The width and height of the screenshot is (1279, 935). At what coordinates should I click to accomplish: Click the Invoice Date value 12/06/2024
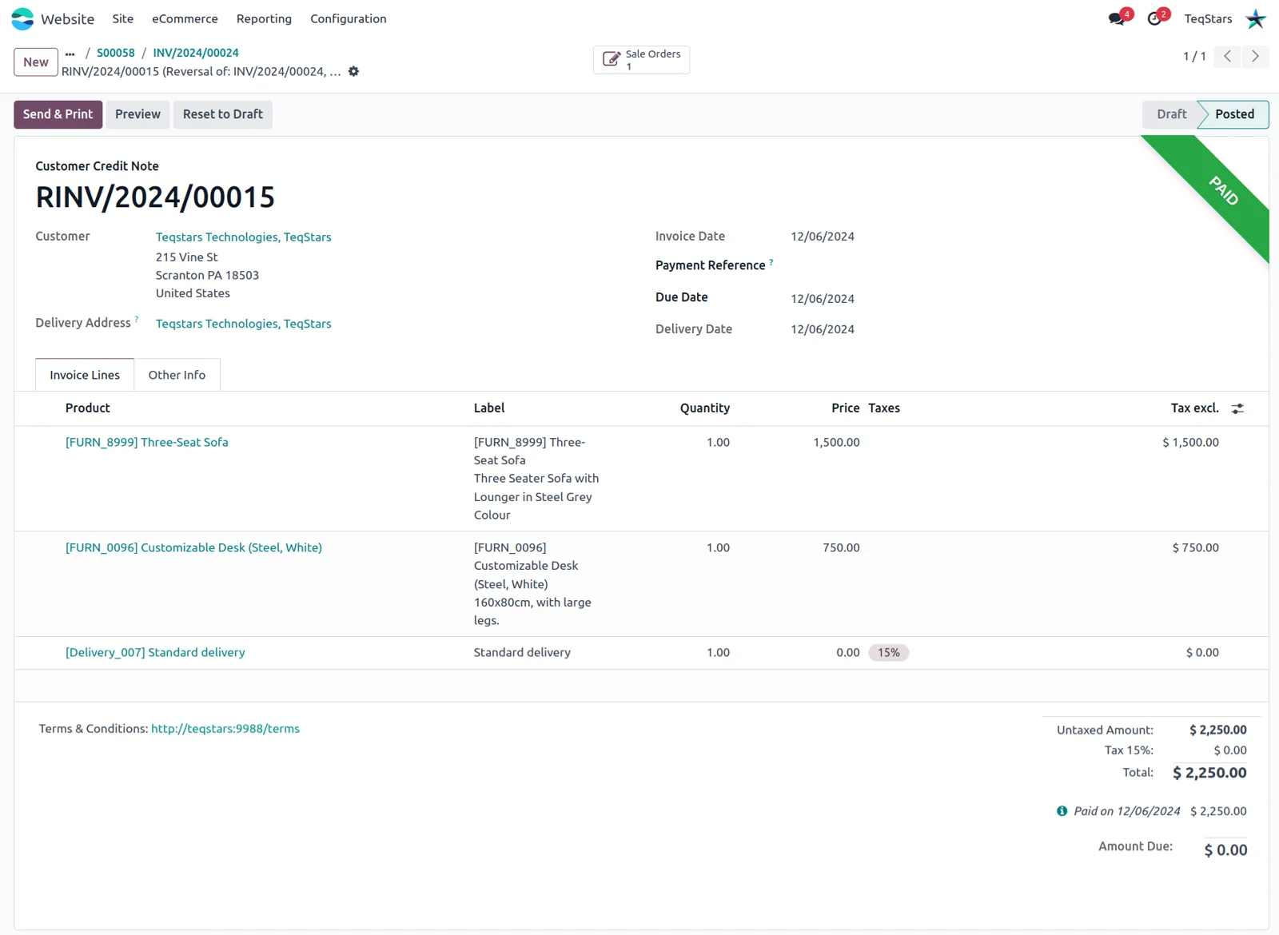[x=823, y=237]
